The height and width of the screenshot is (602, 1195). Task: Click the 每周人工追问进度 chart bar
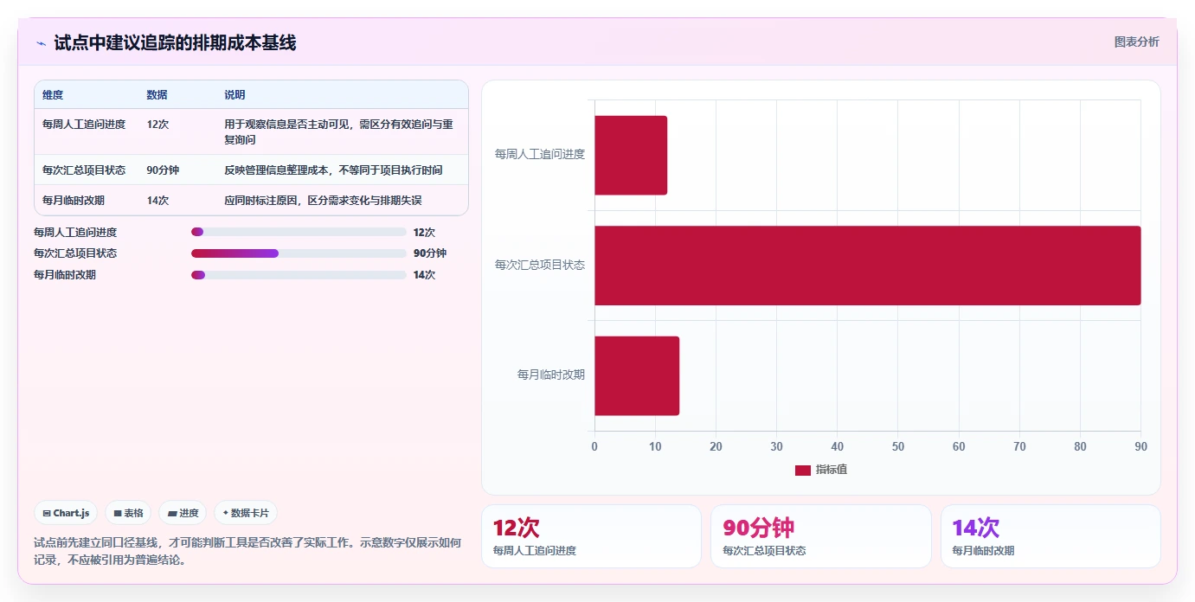pyautogui.click(x=631, y=155)
